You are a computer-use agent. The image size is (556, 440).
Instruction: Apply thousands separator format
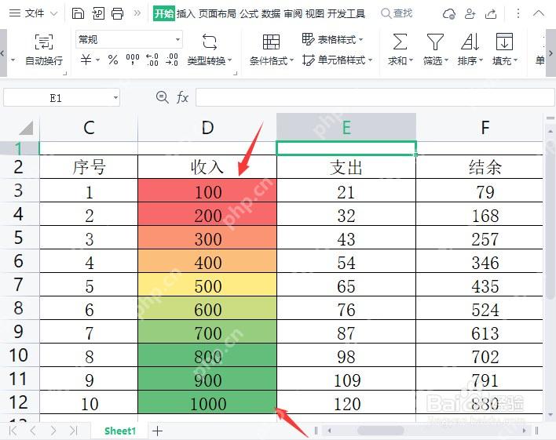(133, 60)
